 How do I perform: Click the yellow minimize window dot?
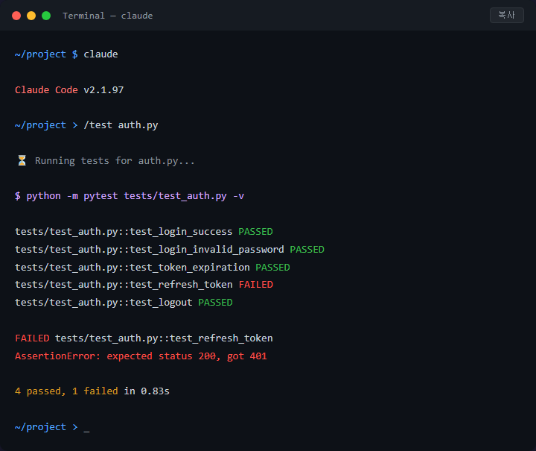[x=31, y=16]
